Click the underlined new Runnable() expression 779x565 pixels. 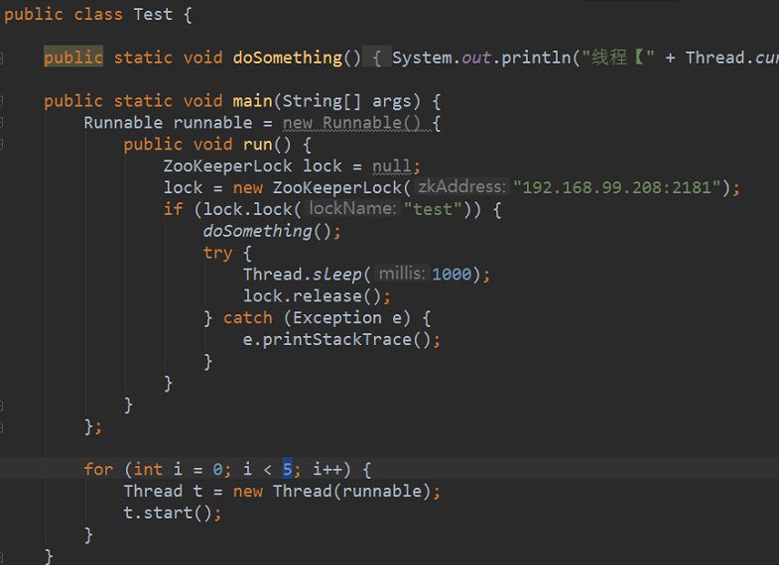(351, 123)
